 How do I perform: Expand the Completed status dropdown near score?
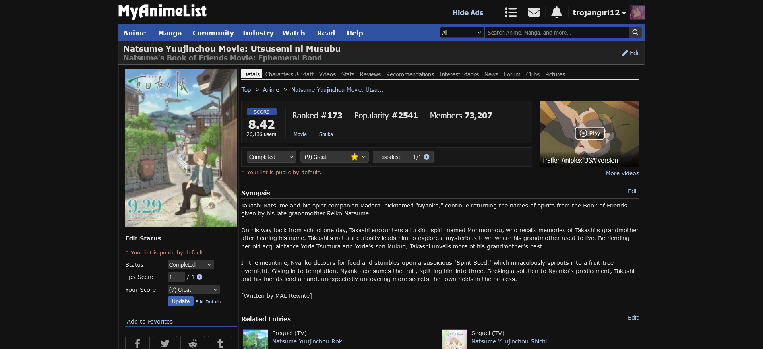click(271, 157)
